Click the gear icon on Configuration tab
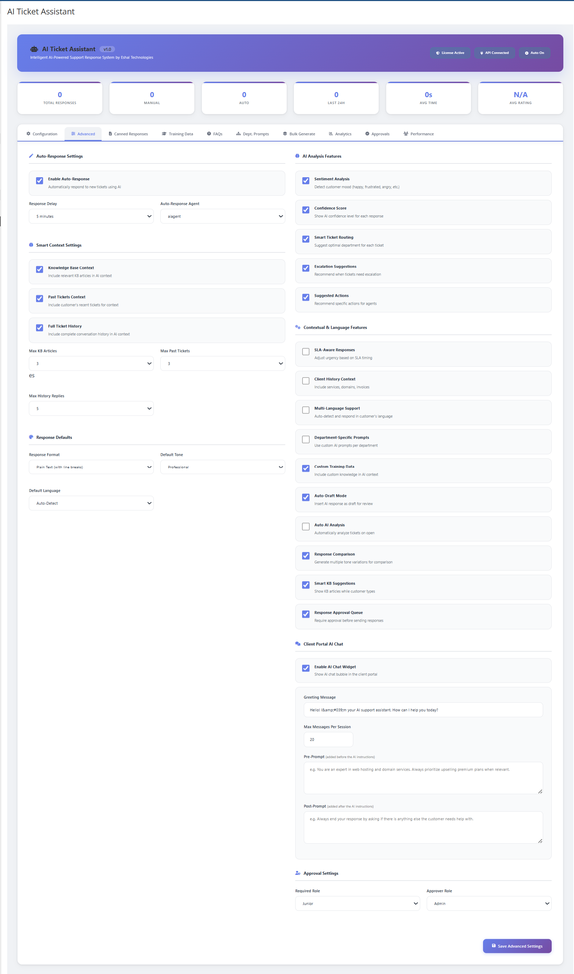 28,134
